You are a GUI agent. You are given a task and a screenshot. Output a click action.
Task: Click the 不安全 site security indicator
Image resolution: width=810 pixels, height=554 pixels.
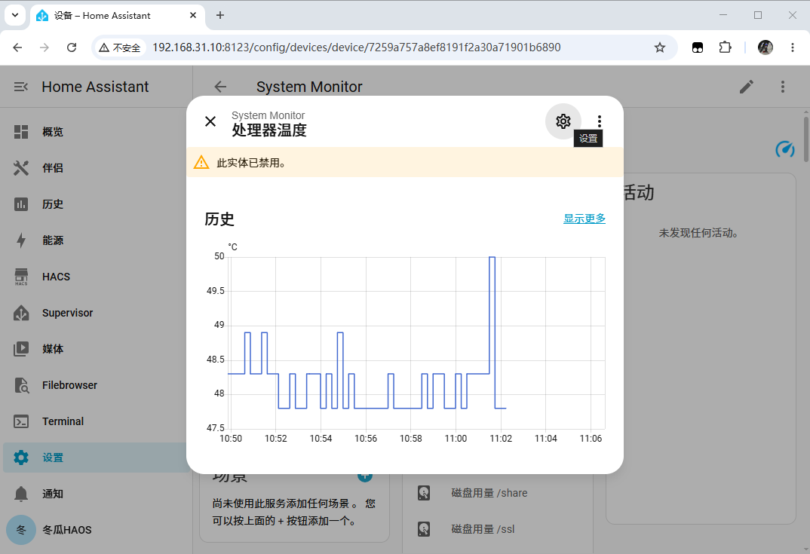click(120, 47)
